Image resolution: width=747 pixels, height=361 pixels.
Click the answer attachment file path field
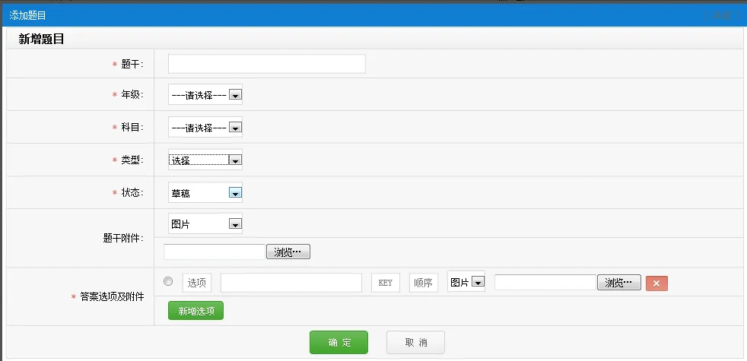point(545,283)
